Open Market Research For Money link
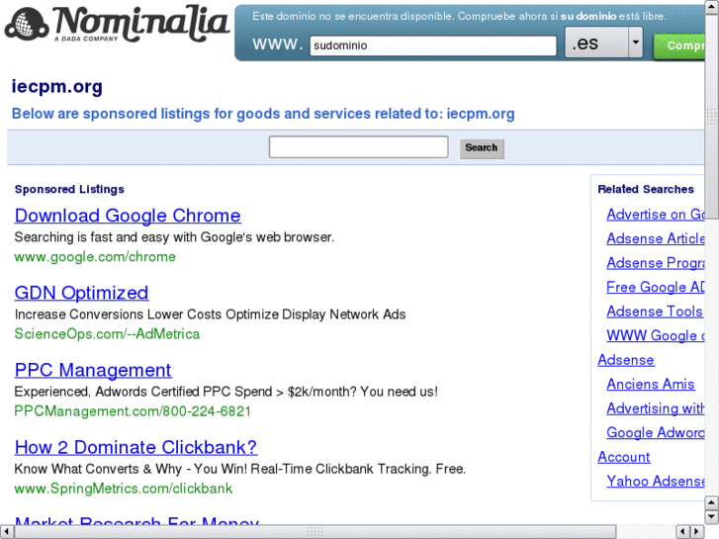This screenshot has width=719, height=539. [x=136, y=521]
